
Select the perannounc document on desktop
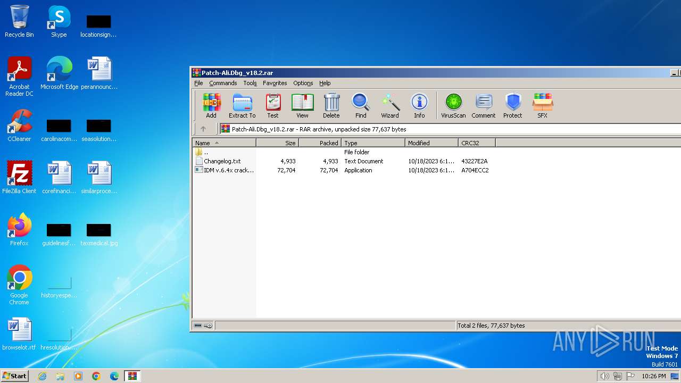[x=99, y=73]
